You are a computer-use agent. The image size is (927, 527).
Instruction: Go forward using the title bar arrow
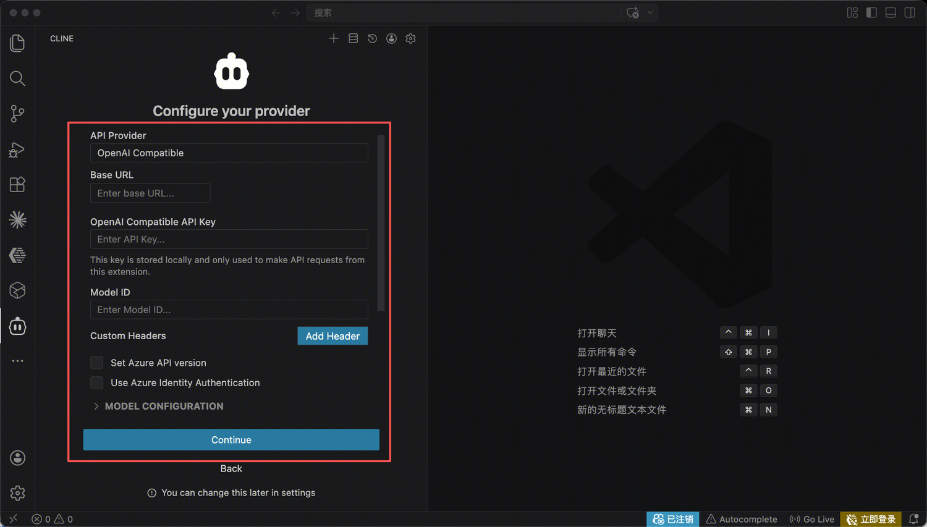tap(295, 13)
